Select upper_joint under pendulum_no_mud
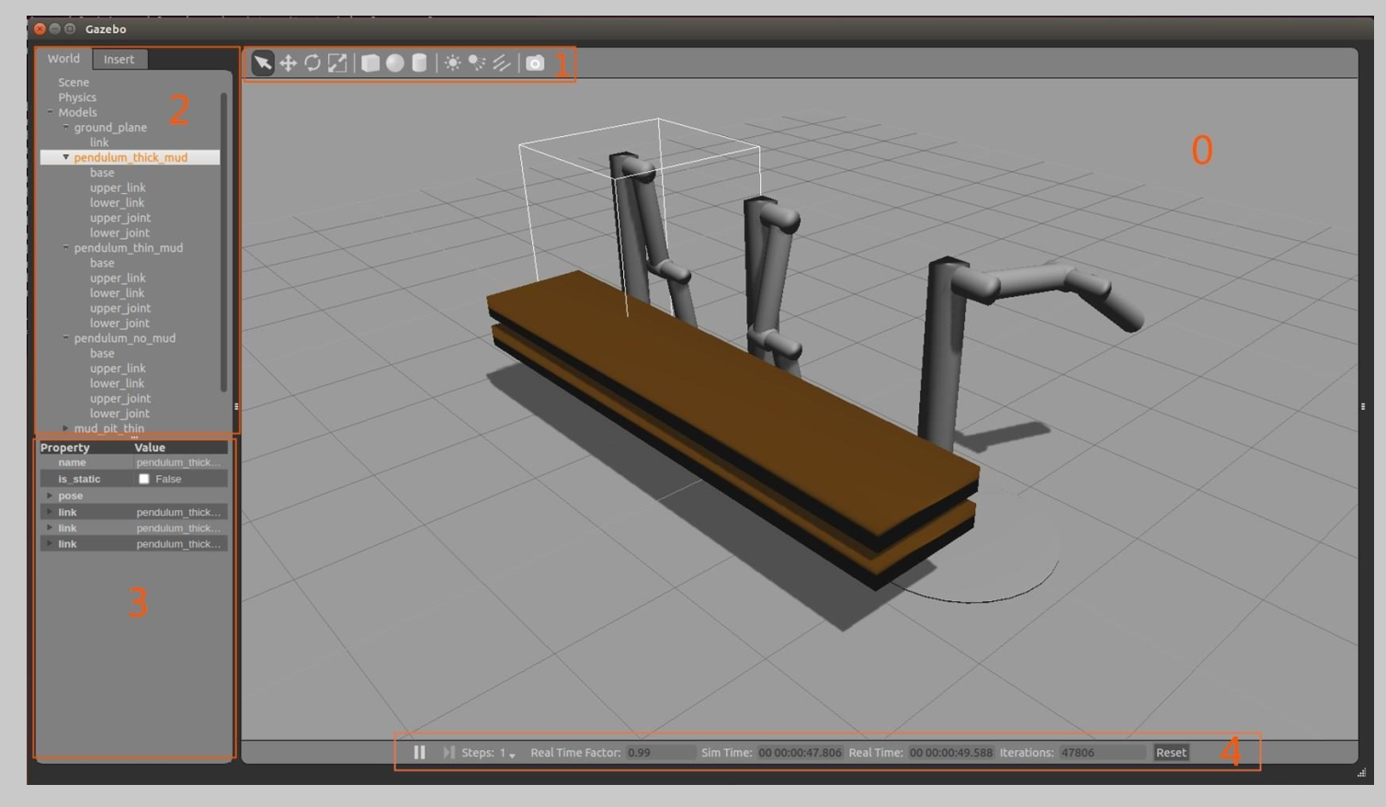Image resolution: width=1386 pixels, height=807 pixels. click(x=119, y=398)
